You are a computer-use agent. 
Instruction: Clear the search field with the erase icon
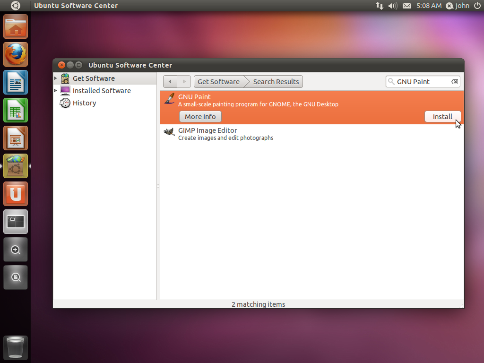pyautogui.click(x=455, y=82)
